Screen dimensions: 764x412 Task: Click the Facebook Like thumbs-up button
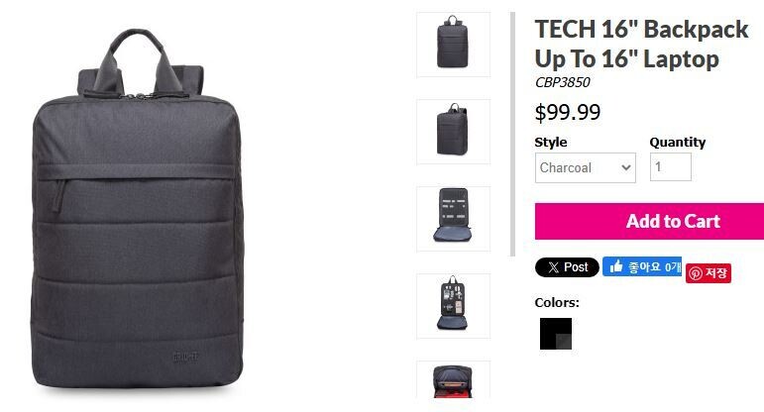pyautogui.click(x=642, y=266)
